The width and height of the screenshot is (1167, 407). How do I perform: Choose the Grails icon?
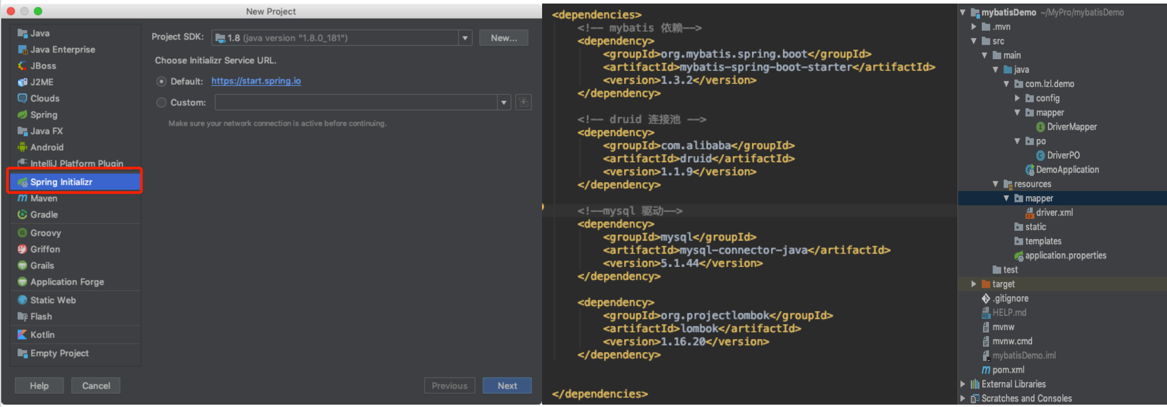22,266
